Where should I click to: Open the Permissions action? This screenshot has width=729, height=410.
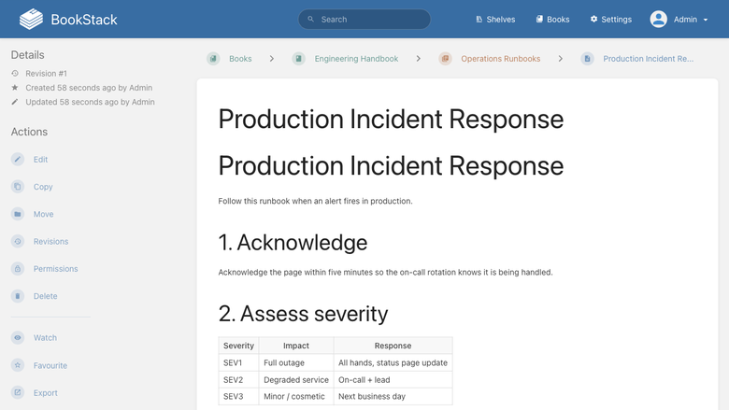(55, 268)
